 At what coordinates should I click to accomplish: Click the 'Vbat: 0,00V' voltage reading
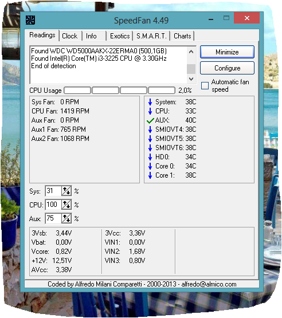(52, 242)
